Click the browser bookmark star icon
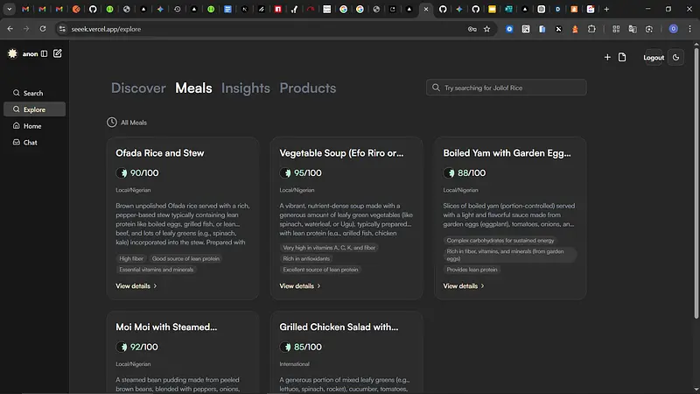 (487, 29)
